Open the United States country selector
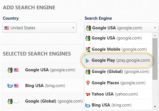The height and width of the screenshot is (111, 159). point(39,28)
